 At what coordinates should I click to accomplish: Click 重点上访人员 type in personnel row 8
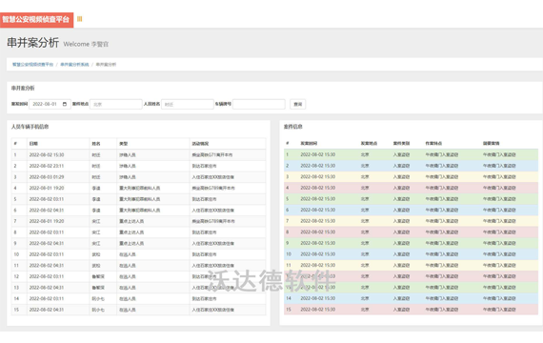pos(131,232)
